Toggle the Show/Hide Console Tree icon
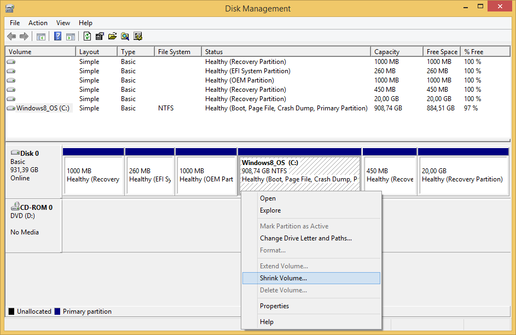This screenshot has height=335, width=516. tap(41, 37)
